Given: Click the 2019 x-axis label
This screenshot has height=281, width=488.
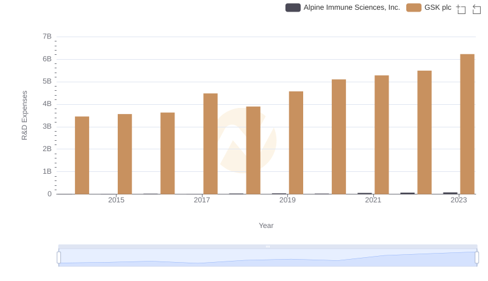Looking at the screenshot, I should (287, 200).
